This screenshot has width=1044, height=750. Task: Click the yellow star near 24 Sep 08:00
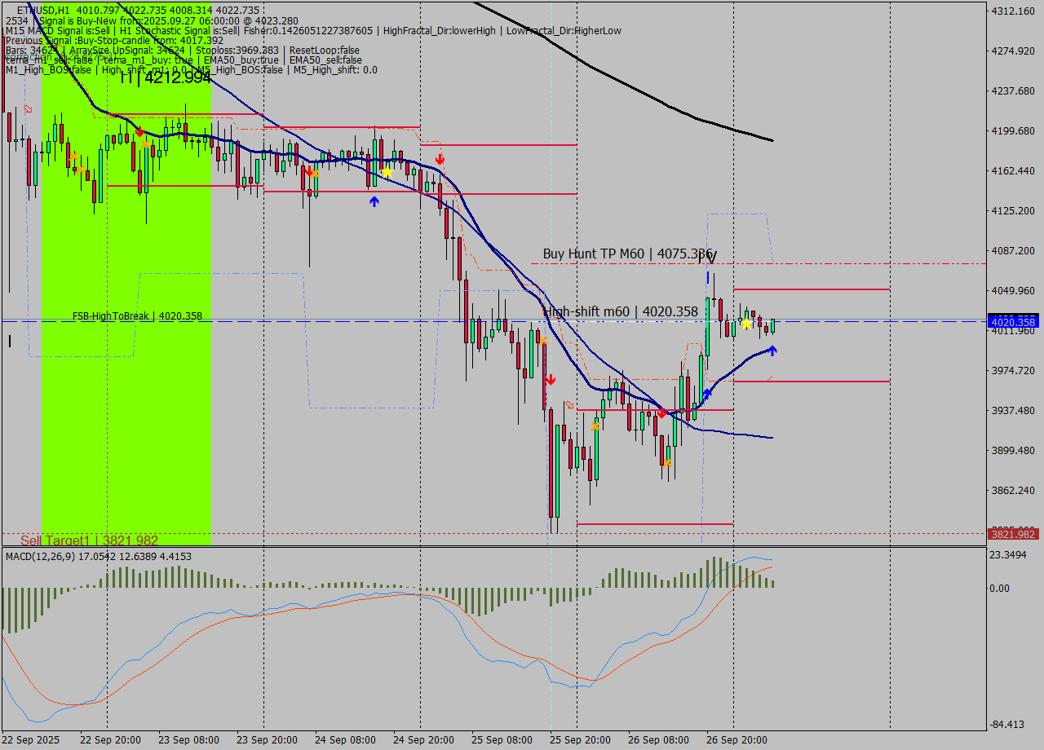click(x=387, y=172)
